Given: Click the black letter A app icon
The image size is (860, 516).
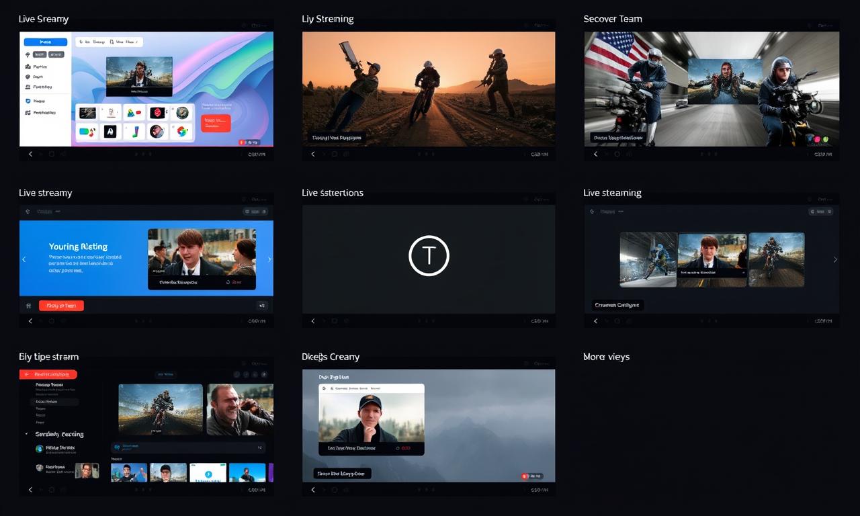Looking at the screenshot, I should click(110, 132).
